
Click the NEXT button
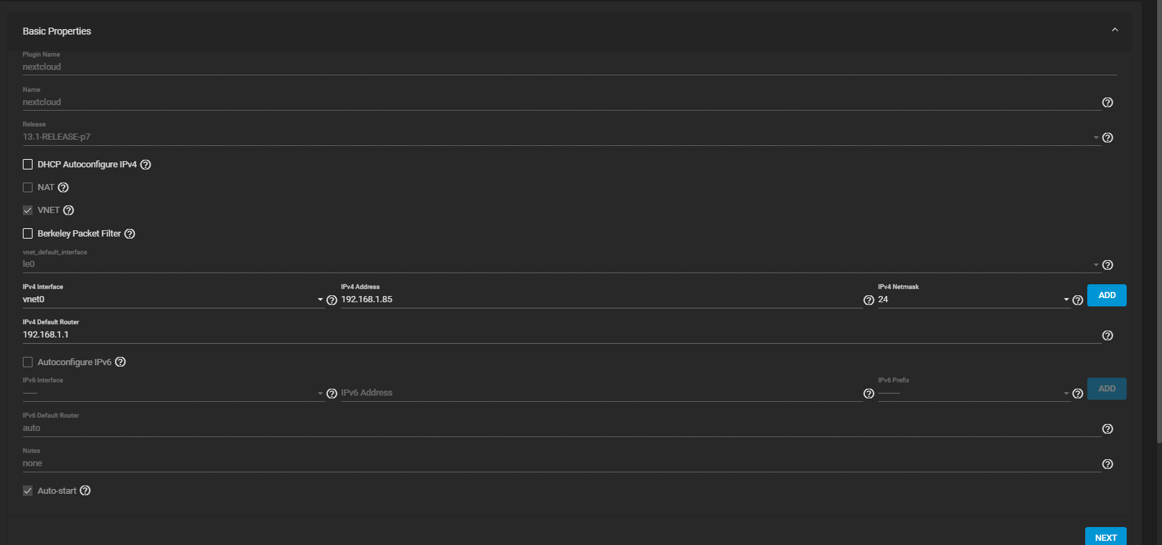pos(1105,537)
